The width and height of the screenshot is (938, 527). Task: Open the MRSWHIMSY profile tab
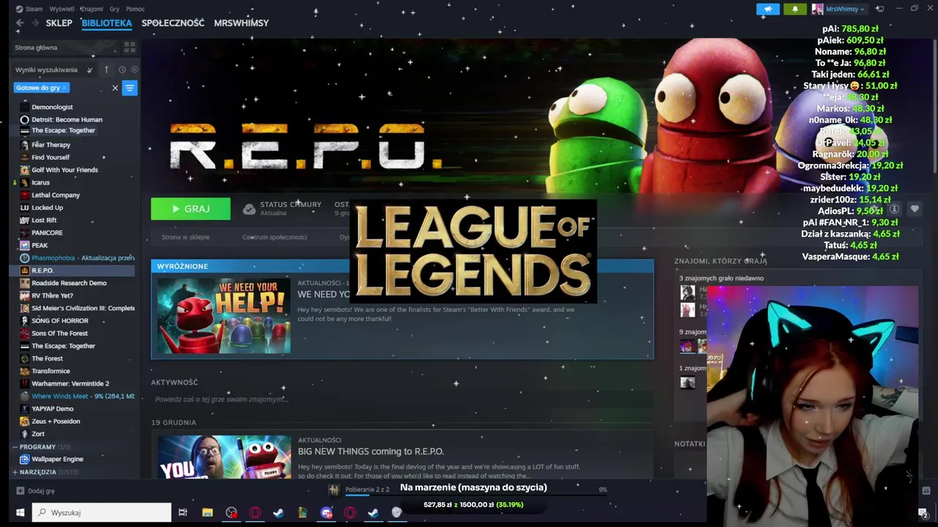(241, 23)
